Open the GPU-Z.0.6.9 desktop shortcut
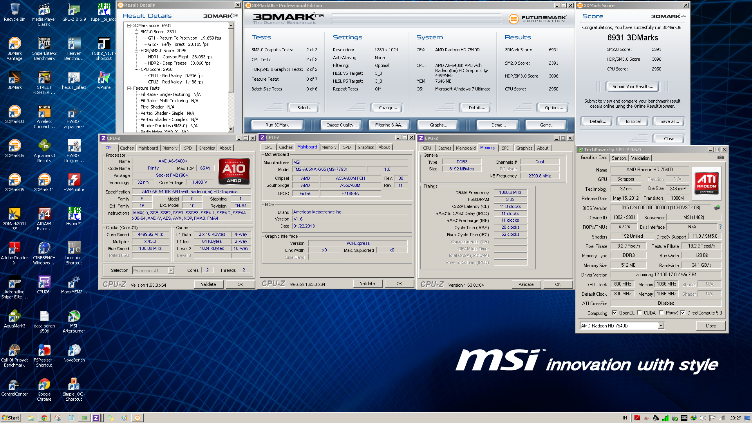The height and width of the screenshot is (423, 752). point(74,12)
